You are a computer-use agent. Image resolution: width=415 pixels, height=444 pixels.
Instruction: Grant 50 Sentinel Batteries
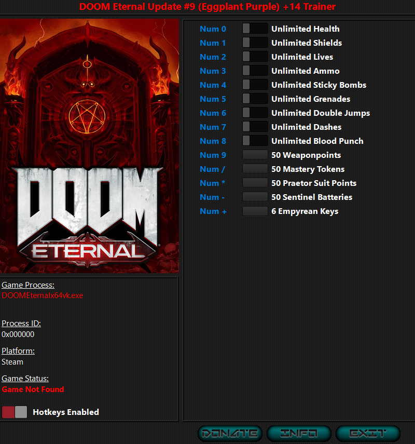[x=255, y=197]
